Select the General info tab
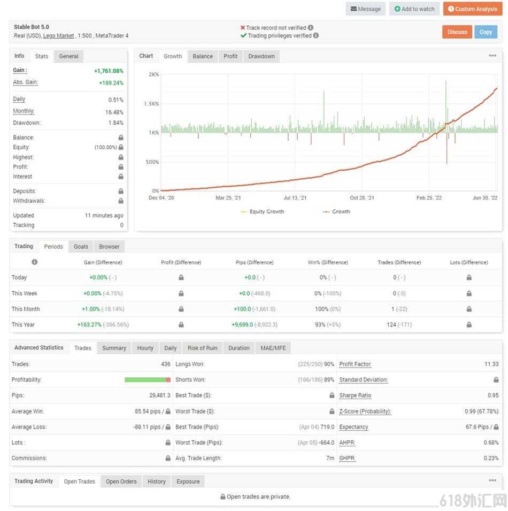The width and height of the screenshot is (508, 511). [x=68, y=56]
